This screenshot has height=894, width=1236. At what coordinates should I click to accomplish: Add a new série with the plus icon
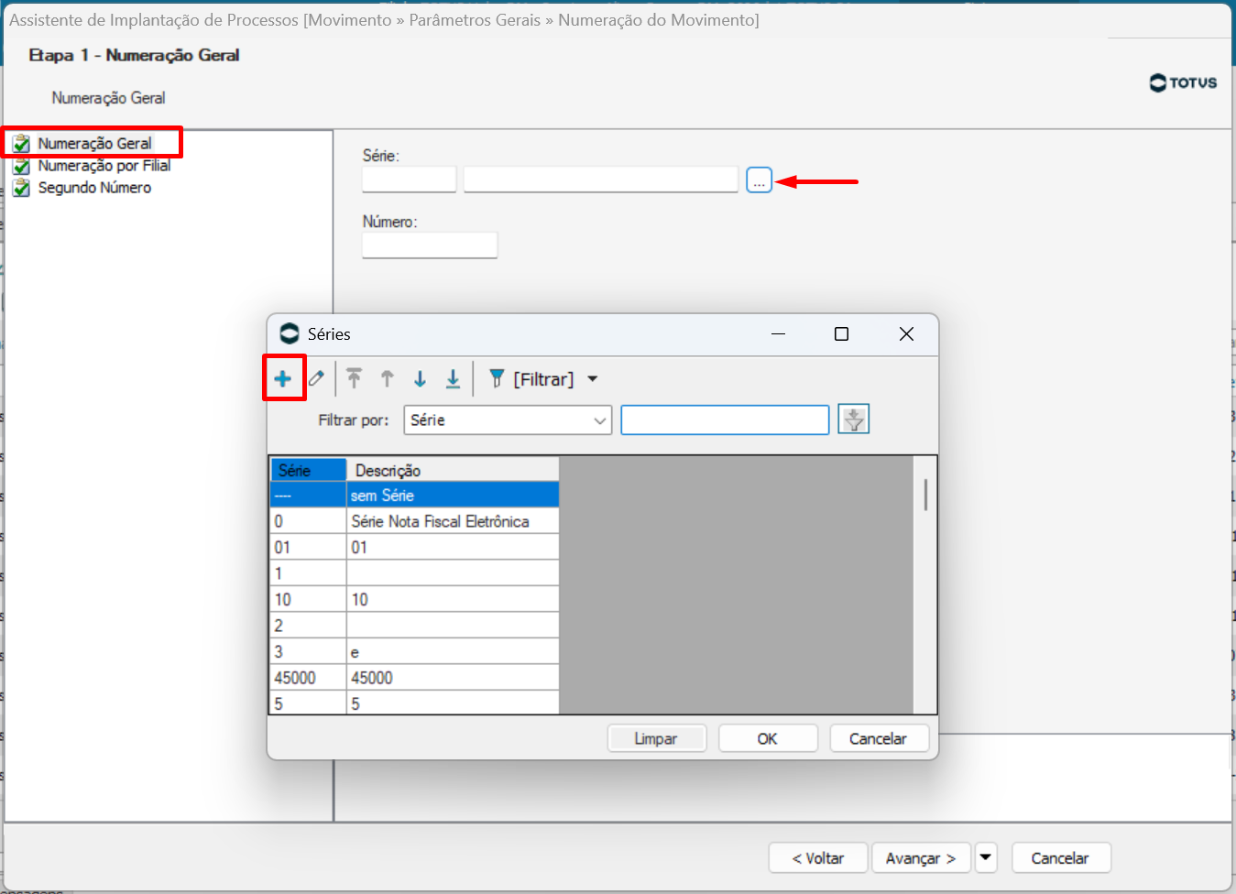point(283,379)
